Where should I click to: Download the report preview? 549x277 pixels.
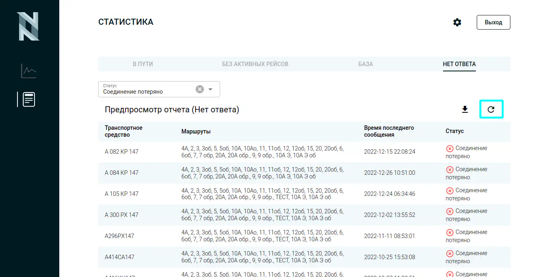point(465,110)
